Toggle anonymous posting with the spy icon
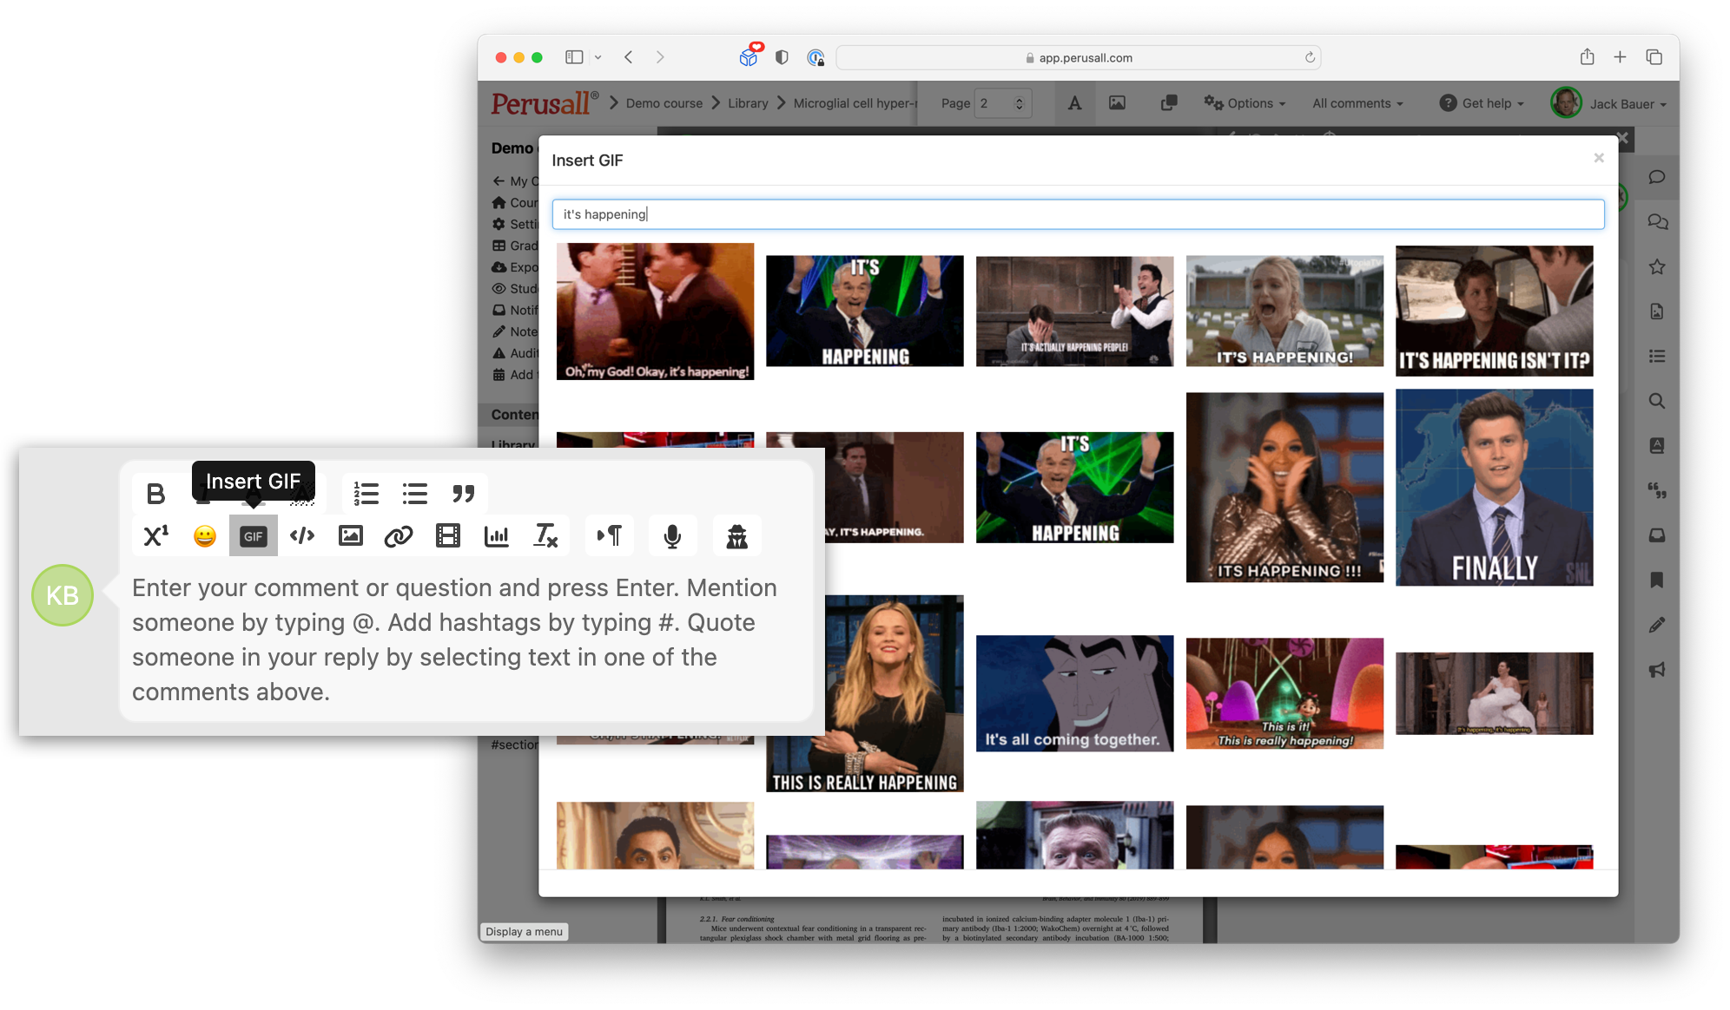Image resolution: width=1730 pixels, height=1010 pixels. [x=736, y=536]
